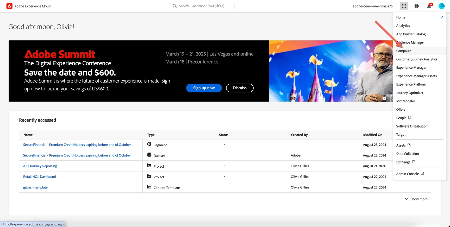The image size is (450, 227).
Task: Open Offers from the app menu
Action: tap(420, 109)
